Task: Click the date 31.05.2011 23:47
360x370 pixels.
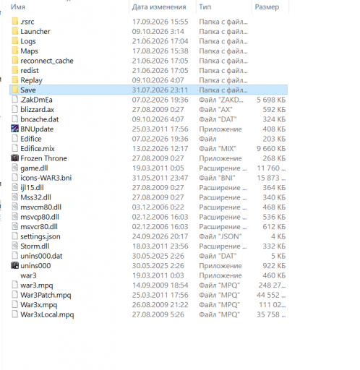Action: [x=160, y=178]
